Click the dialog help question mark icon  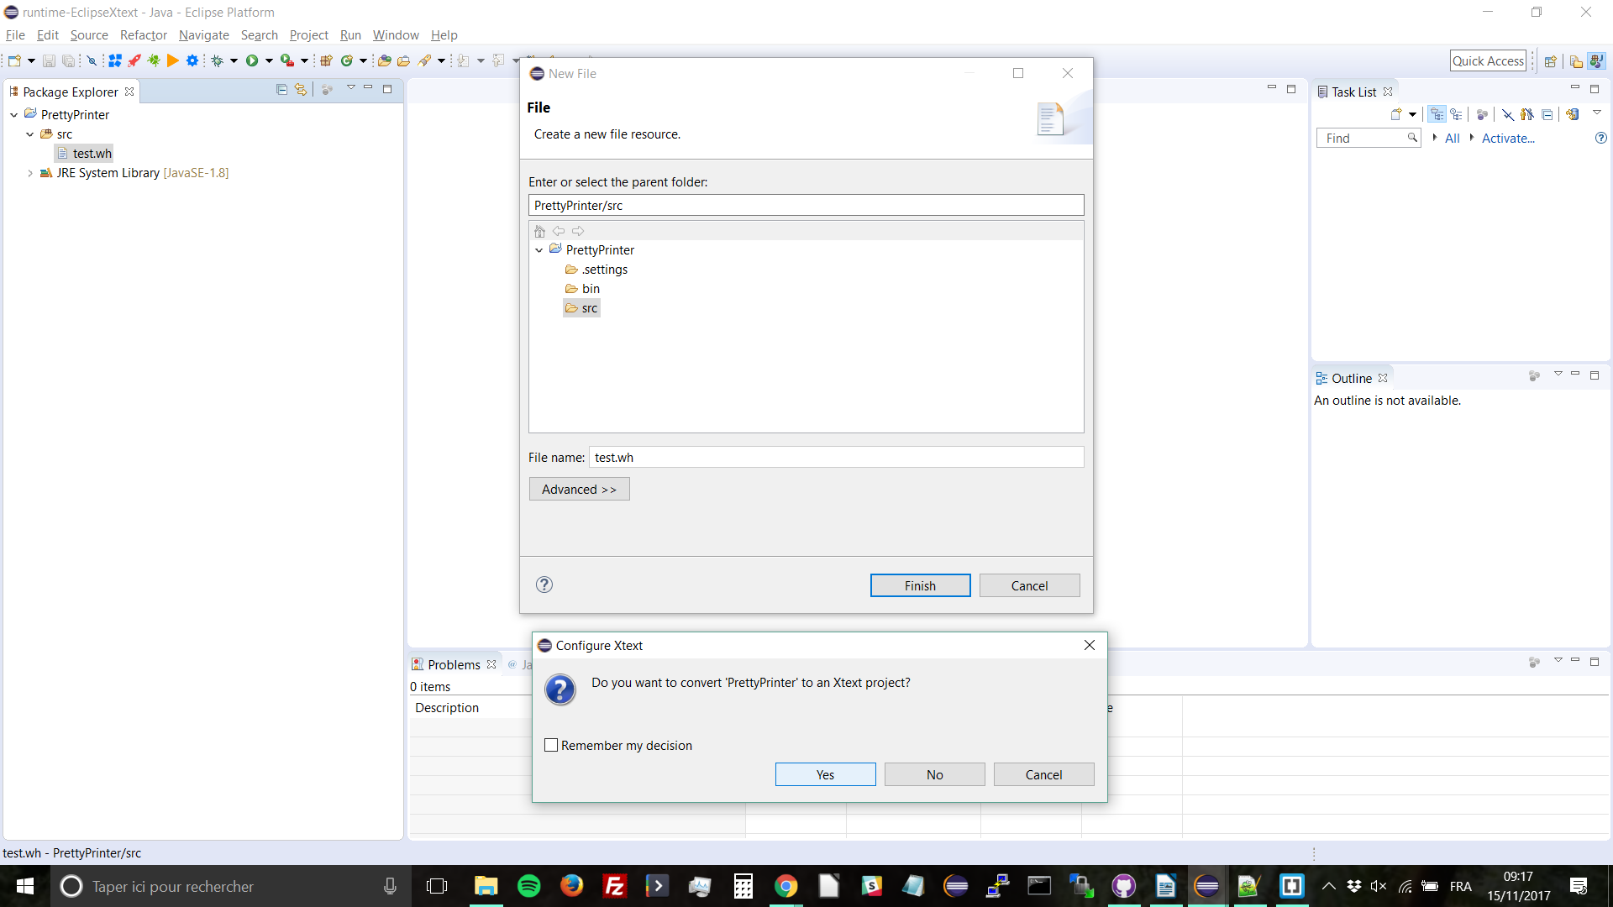coord(544,585)
